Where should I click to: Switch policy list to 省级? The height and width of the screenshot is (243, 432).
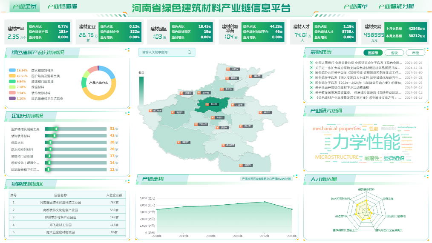394,53
